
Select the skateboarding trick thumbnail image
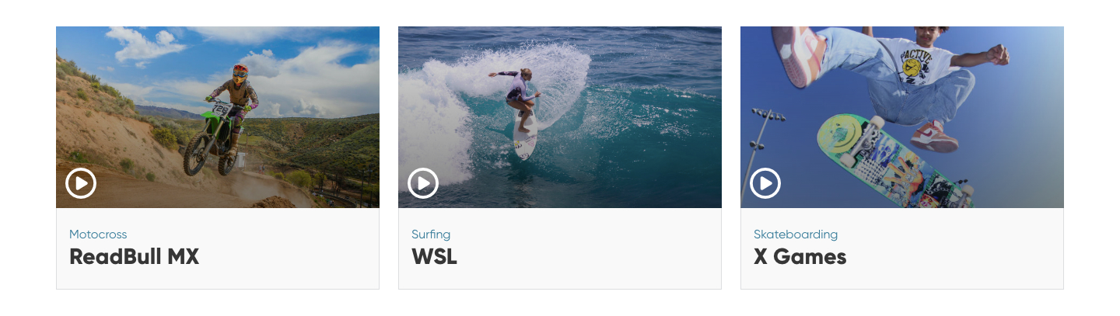[902, 117]
